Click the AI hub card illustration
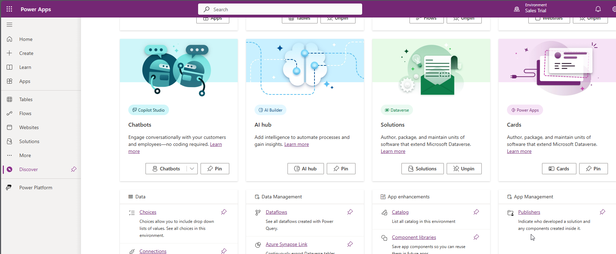Viewport: 616px width, 254px height. click(305, 67)
